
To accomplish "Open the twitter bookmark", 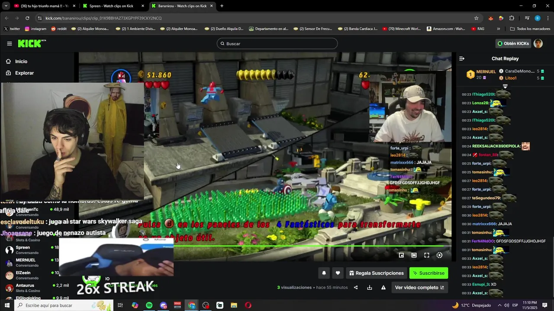I will click(12, 29).
